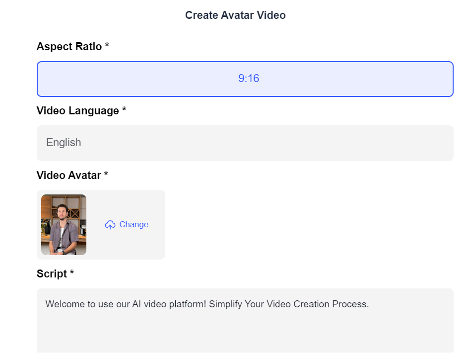Viewport: 471px width, 360px height.
Task: Click the Video Language label
Action: pos(81,111)
